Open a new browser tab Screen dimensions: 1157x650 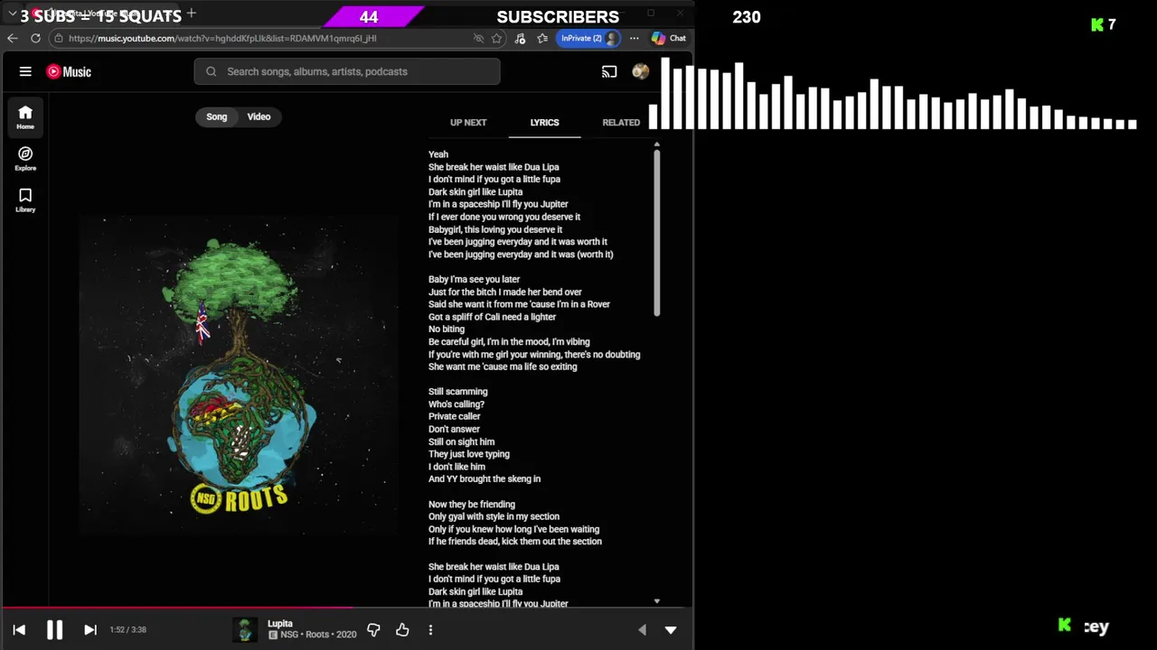pyautogui.click(x=191, y=14)
